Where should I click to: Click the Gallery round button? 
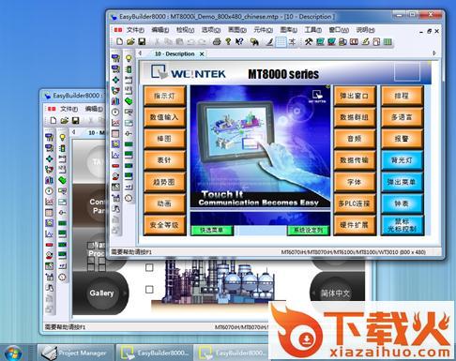tap(101, 293)
